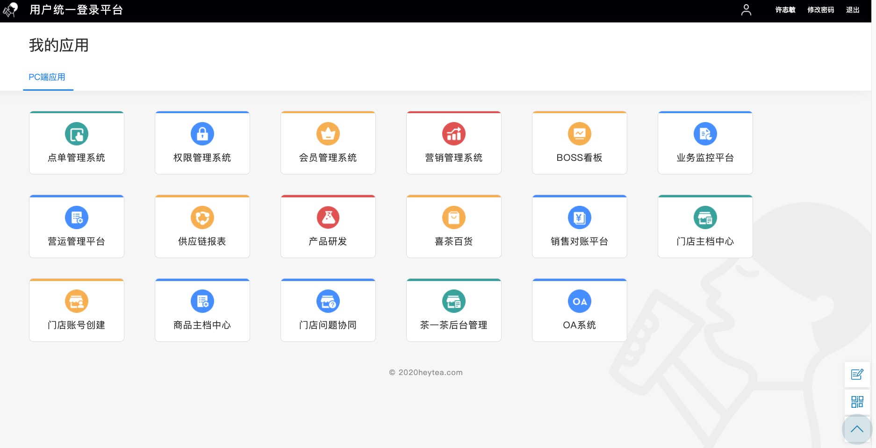Open the 点单管理系统 app icon
Screen dimensions: 876x448
pos(77,134)
